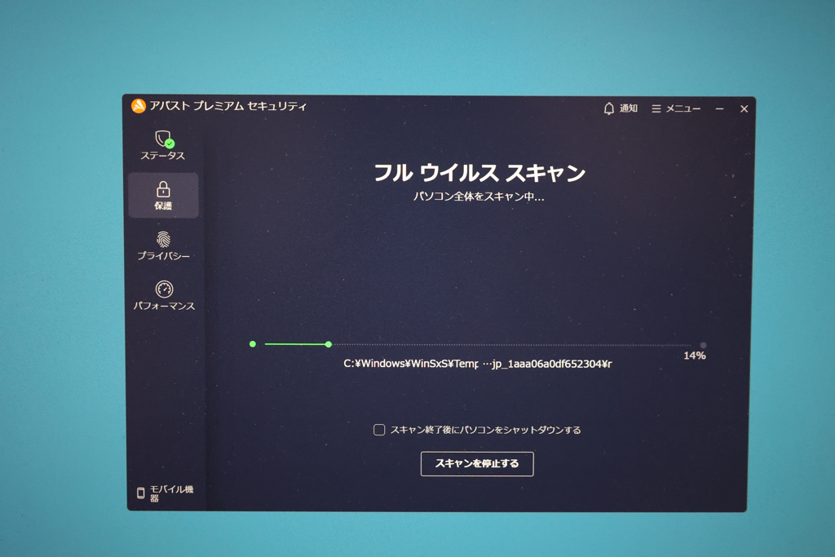Open the メニュー hamburger menu
This screenshot has width=835, height=557.
(676, 108)
